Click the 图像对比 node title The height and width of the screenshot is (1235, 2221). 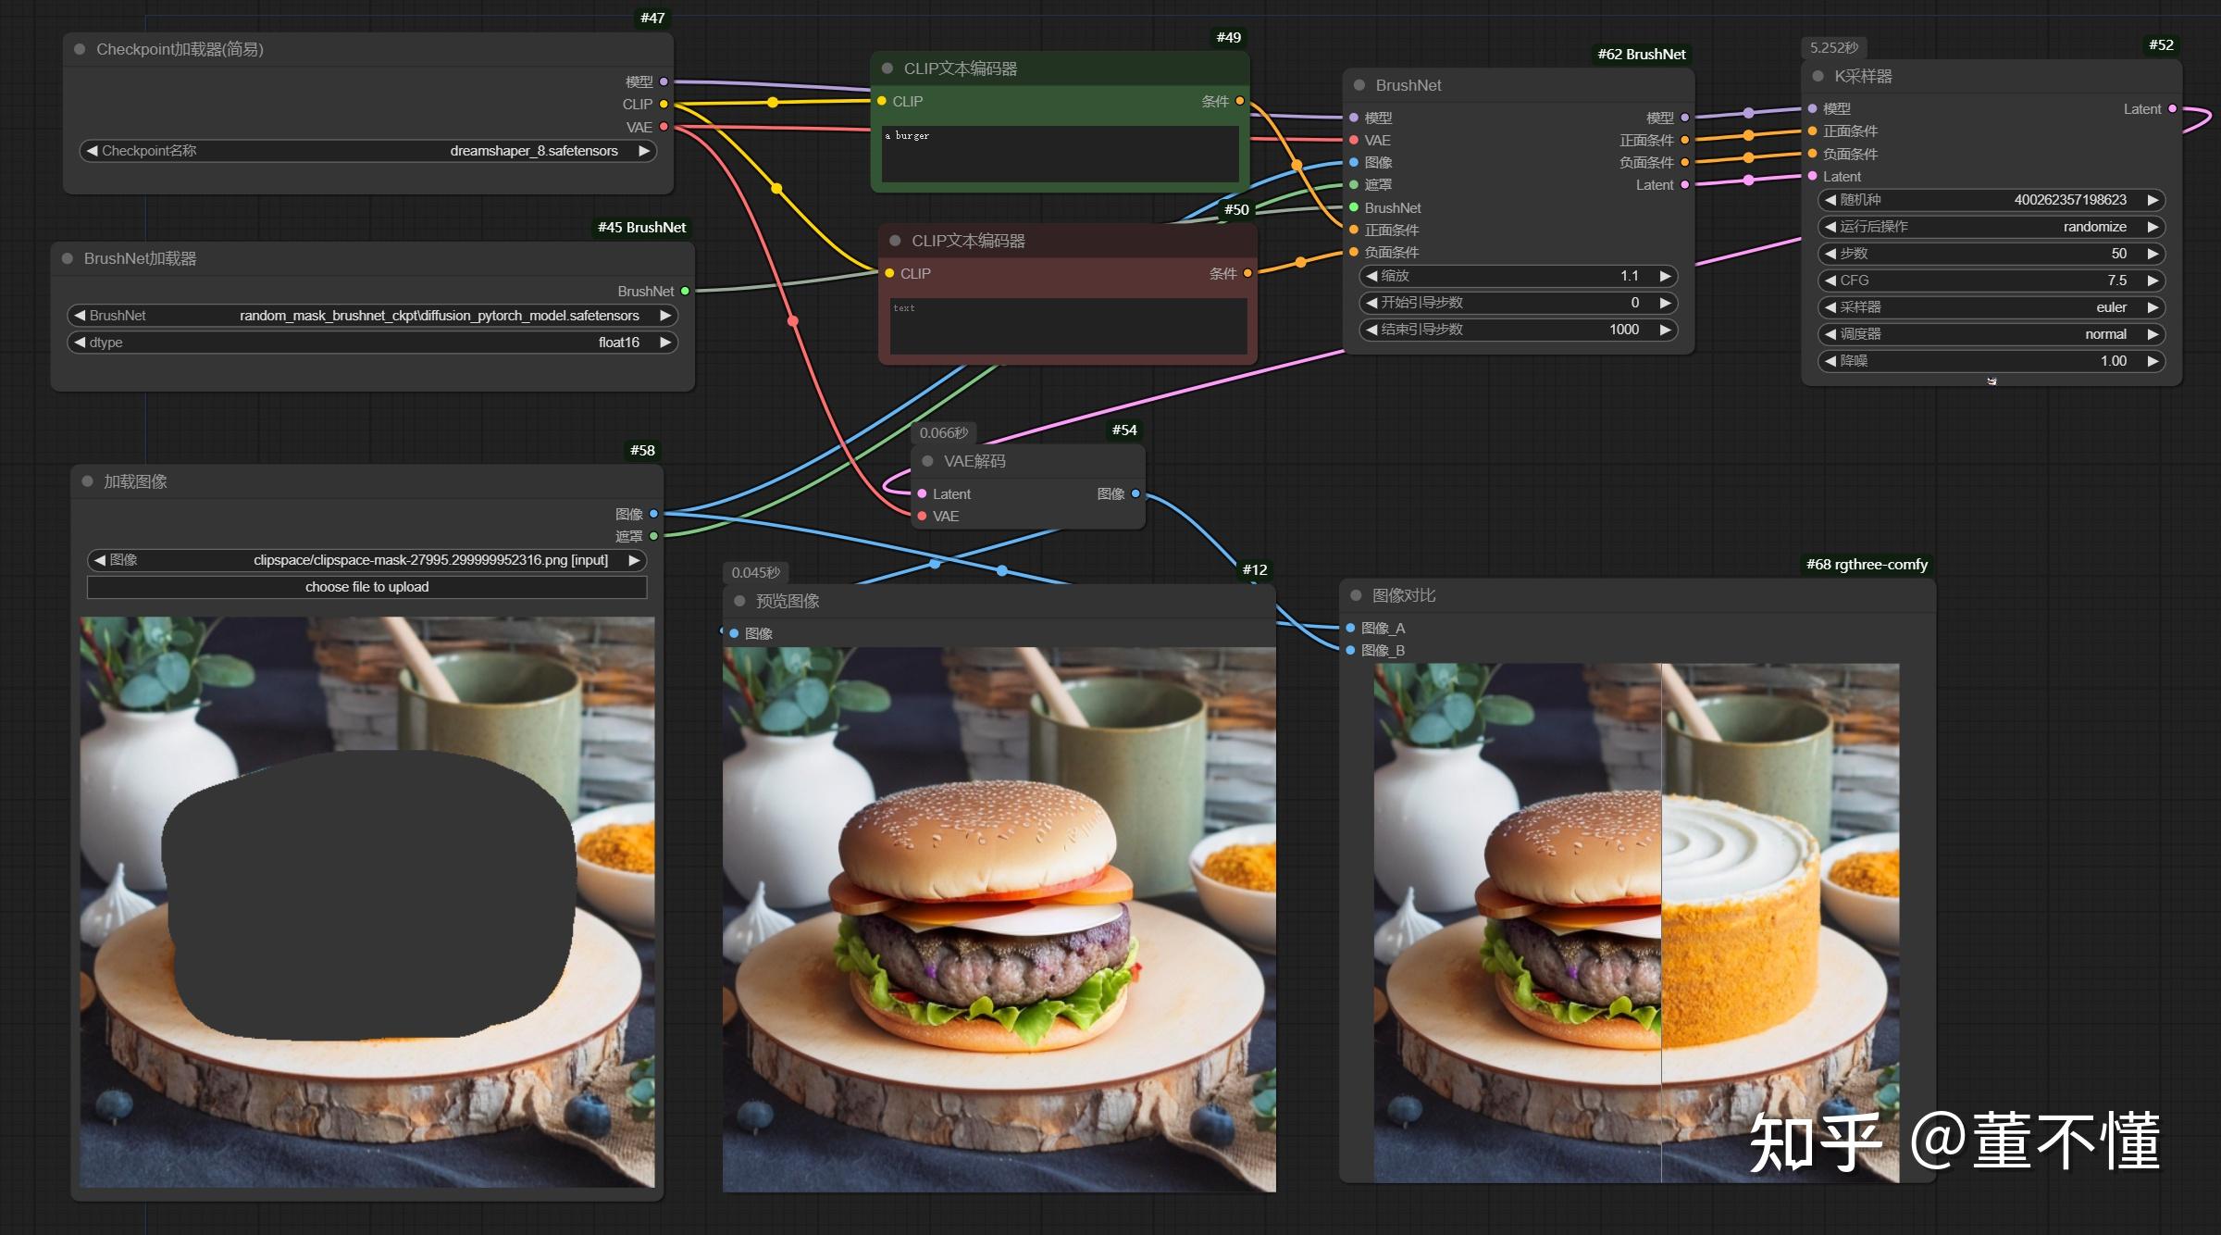(1404, 595)
